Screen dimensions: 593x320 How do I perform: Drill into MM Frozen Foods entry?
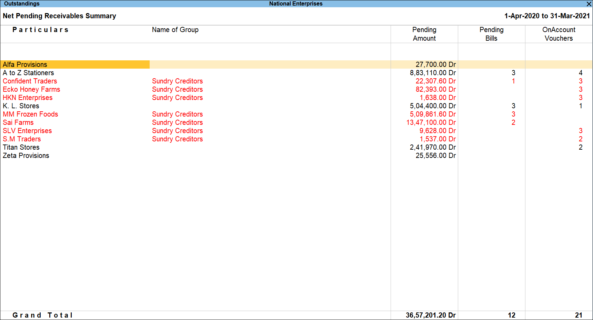point(30,114)
